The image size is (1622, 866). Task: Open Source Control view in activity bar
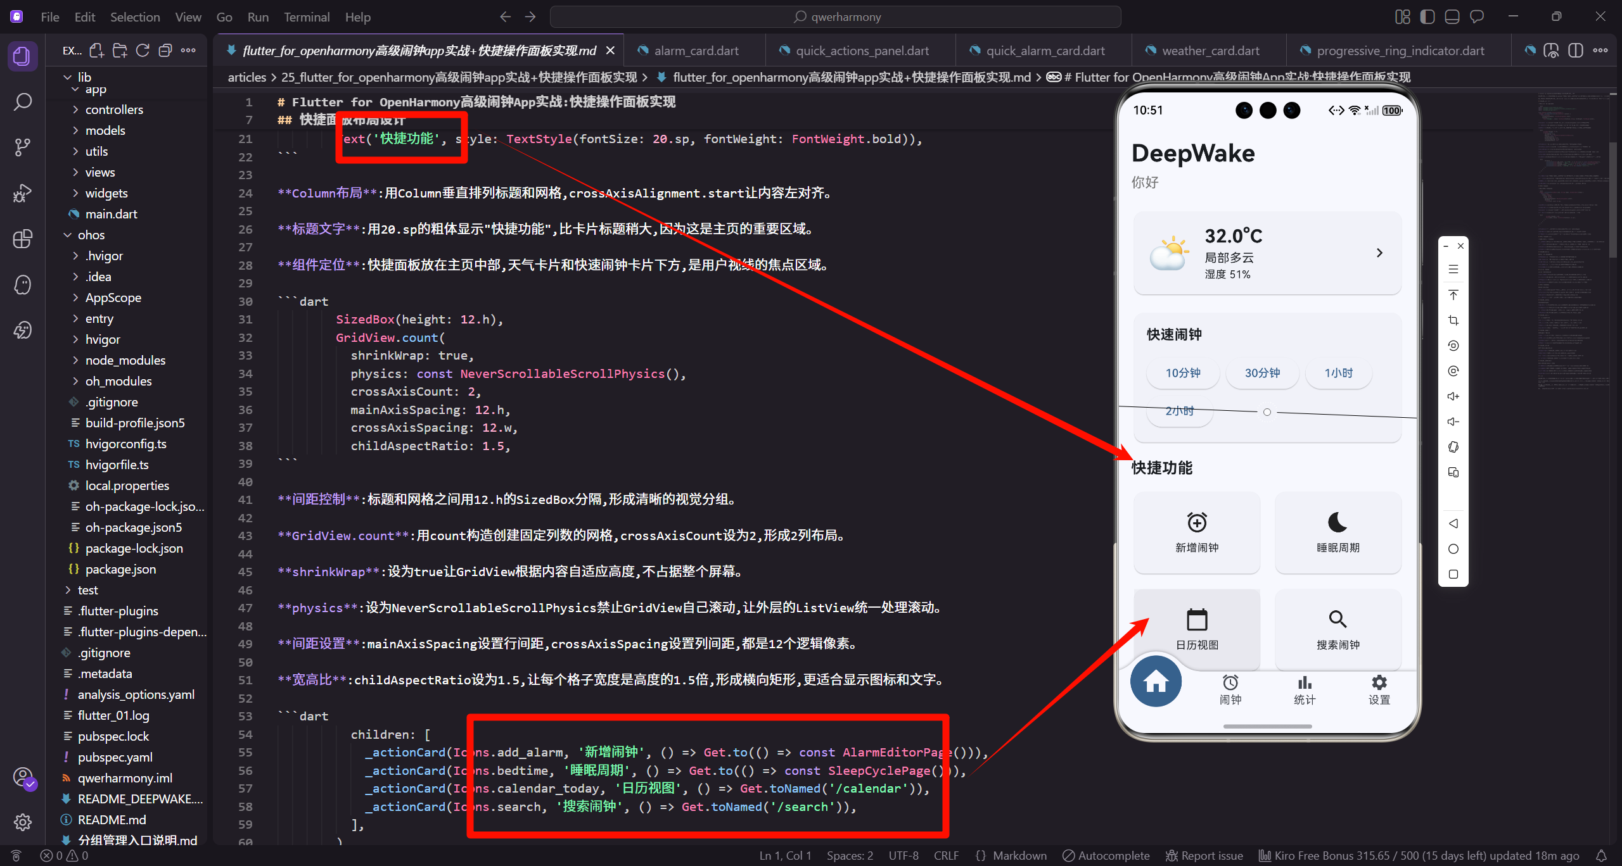coord(23,147)
